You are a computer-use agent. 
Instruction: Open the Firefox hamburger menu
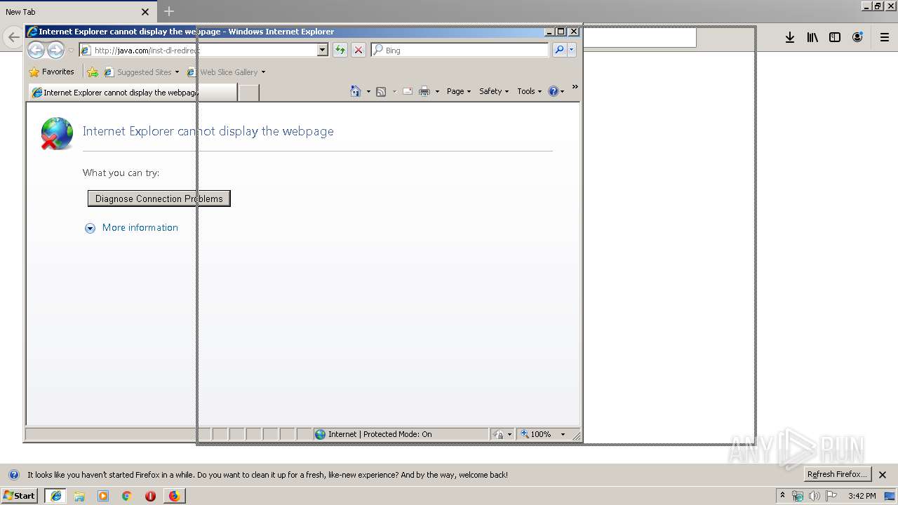885,37
